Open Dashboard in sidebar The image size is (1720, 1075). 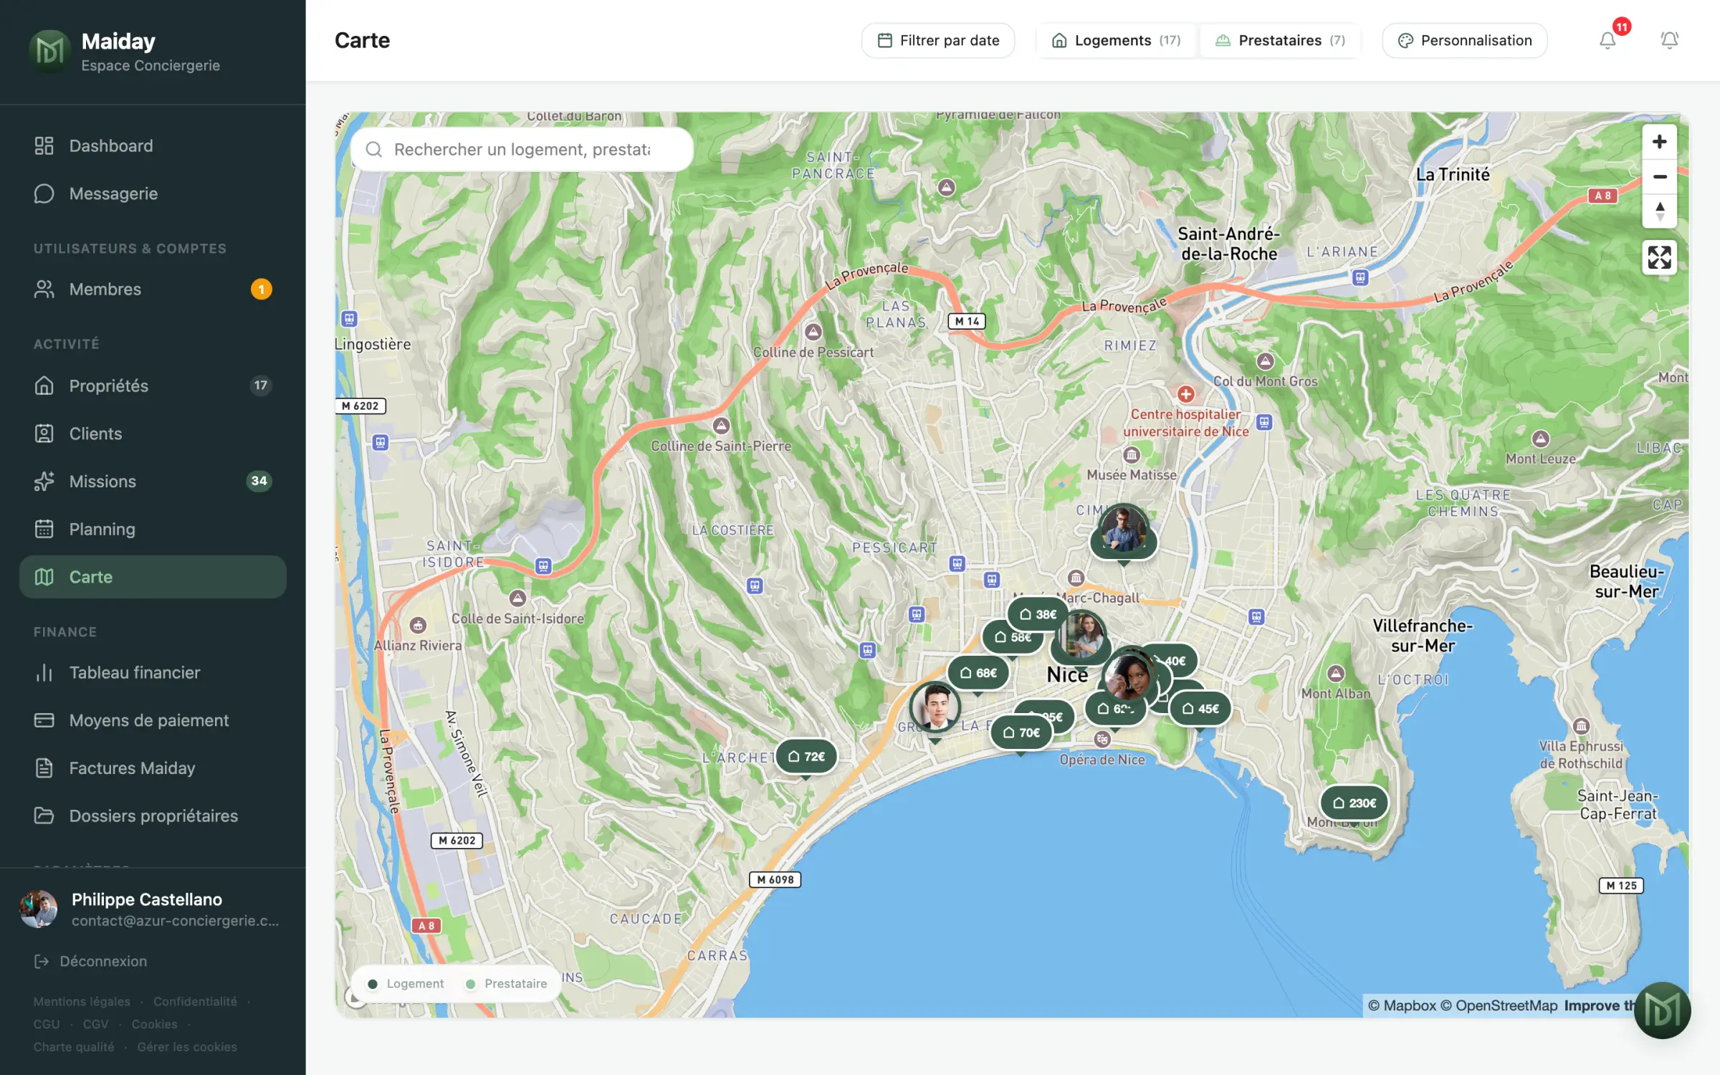click(153, 145)
